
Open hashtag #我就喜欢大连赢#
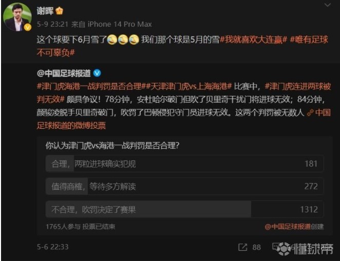[254, 39]
